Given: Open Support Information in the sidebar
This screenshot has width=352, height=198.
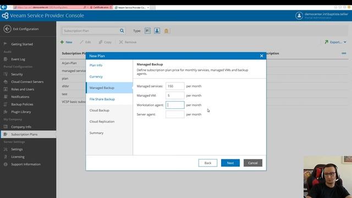Looking at the screenshot, I should [26, 164].
